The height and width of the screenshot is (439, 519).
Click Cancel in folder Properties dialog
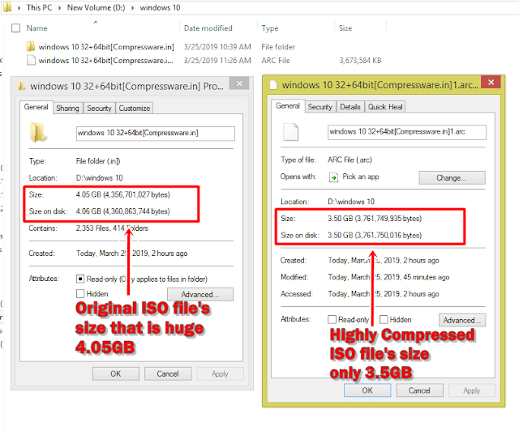pos(168,374)
